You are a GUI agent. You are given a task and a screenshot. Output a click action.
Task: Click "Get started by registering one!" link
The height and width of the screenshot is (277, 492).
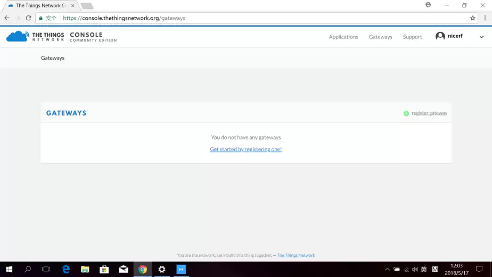pyautogui.click(x=246, y=149)
